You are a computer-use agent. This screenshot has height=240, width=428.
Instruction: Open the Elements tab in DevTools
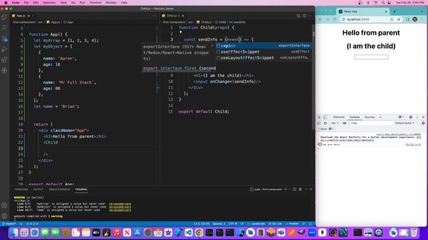point(339,117)
